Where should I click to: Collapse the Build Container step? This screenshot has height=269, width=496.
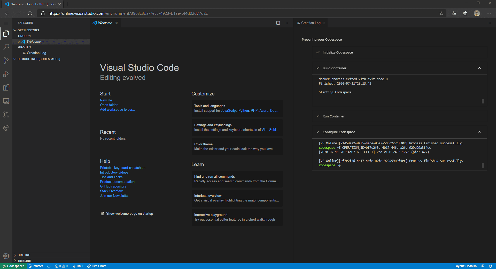pos(479,68)
